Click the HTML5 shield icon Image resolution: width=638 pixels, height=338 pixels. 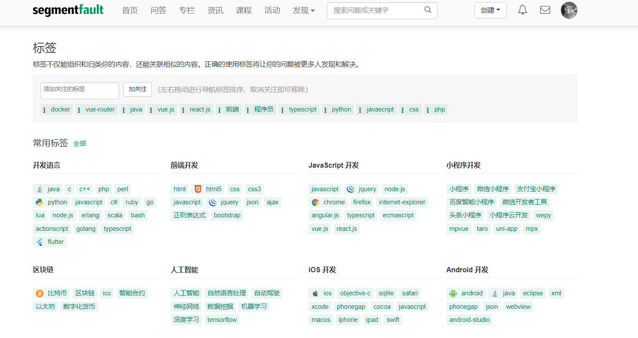click(x=198, y=189)
